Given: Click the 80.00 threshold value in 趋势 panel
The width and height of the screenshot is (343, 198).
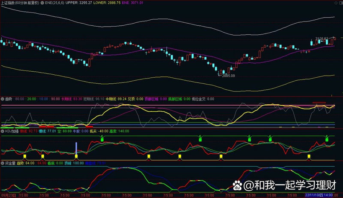Looking at the screenshot, I should [x=19, y=99].
